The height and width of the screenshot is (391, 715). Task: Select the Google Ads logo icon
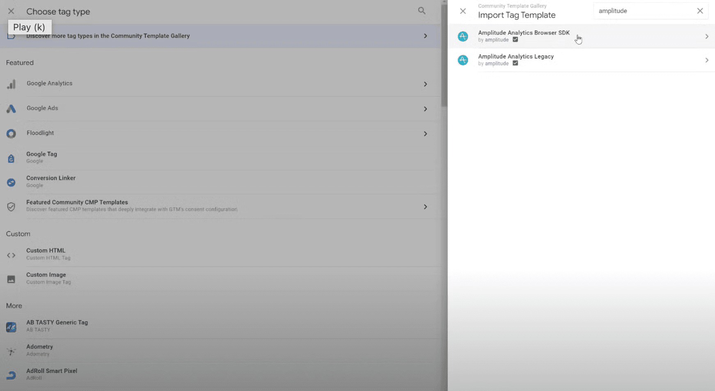coord(11,109)
